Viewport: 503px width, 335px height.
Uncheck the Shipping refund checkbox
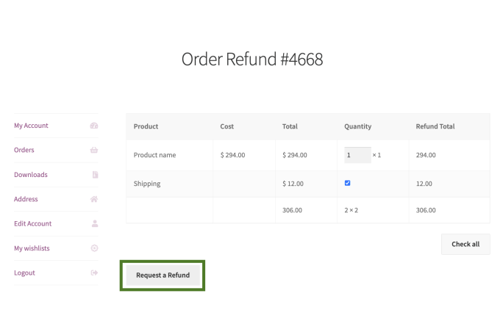tap(348, 183)
